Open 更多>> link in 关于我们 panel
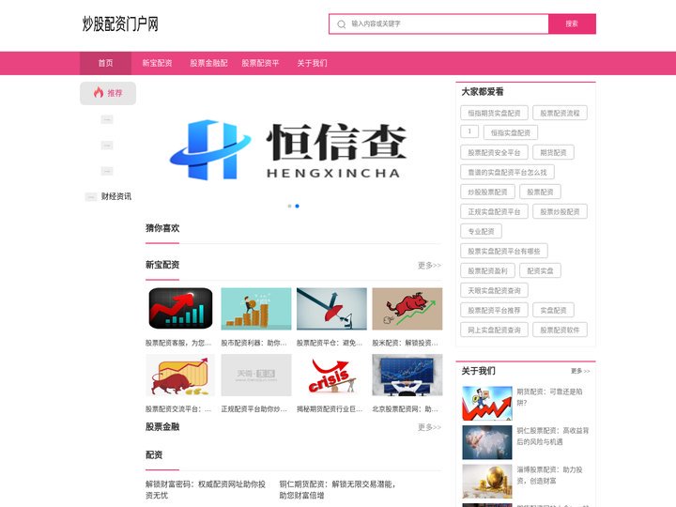The image size is (676, 507). (580, 371)
